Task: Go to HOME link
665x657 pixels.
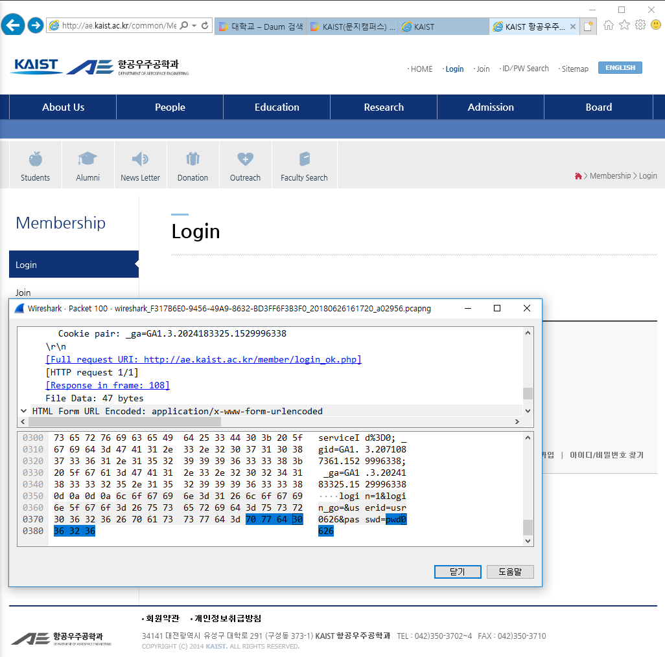Action: [x=421, y=69]
